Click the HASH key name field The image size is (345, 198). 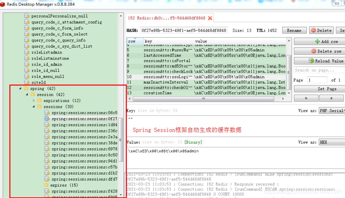184,30
